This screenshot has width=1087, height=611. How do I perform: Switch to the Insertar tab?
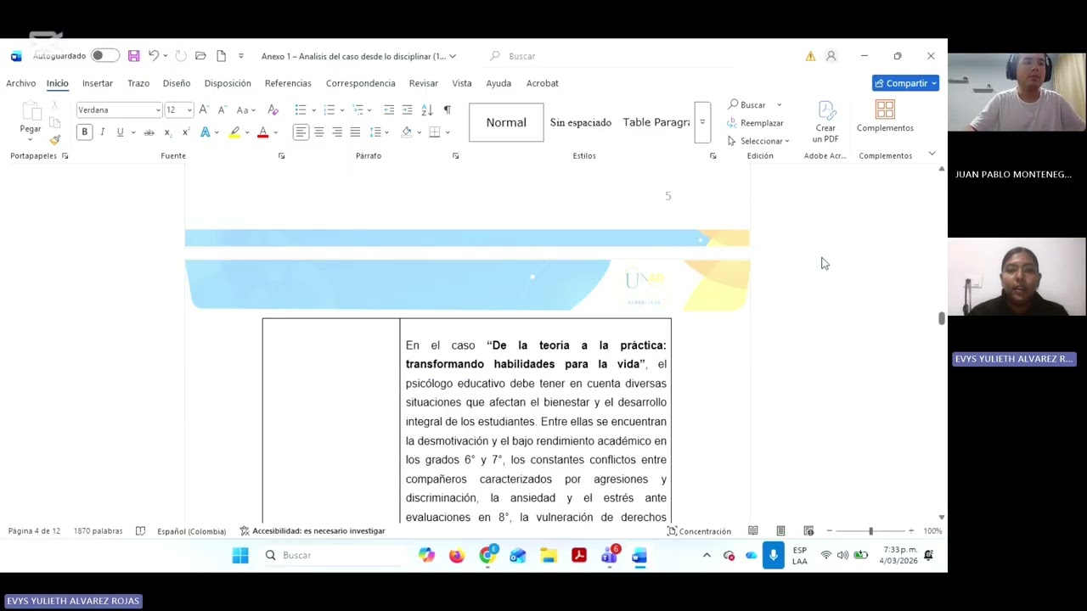98,83
